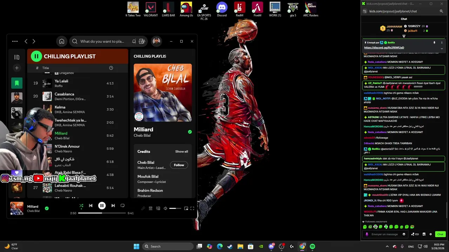Click the Milliard title in Now Playing panel
The width and height of the screenshot is (449, 252).
coord(143,129)
